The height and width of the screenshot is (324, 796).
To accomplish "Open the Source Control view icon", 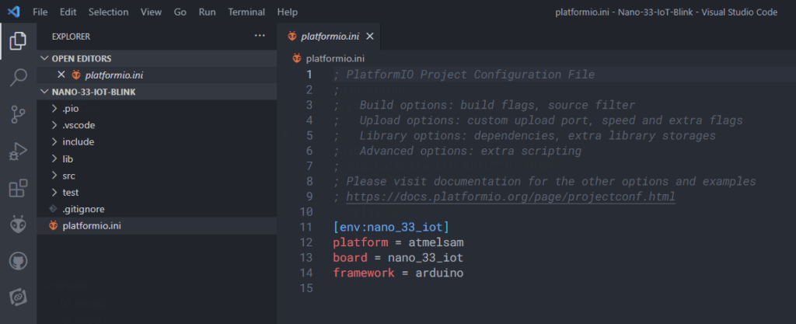I will 18,114.
